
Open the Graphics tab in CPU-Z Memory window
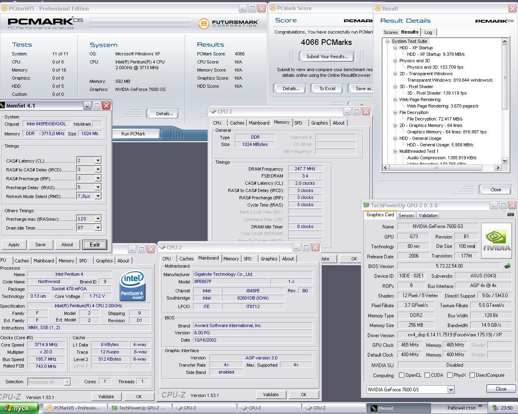click(319, 123)
